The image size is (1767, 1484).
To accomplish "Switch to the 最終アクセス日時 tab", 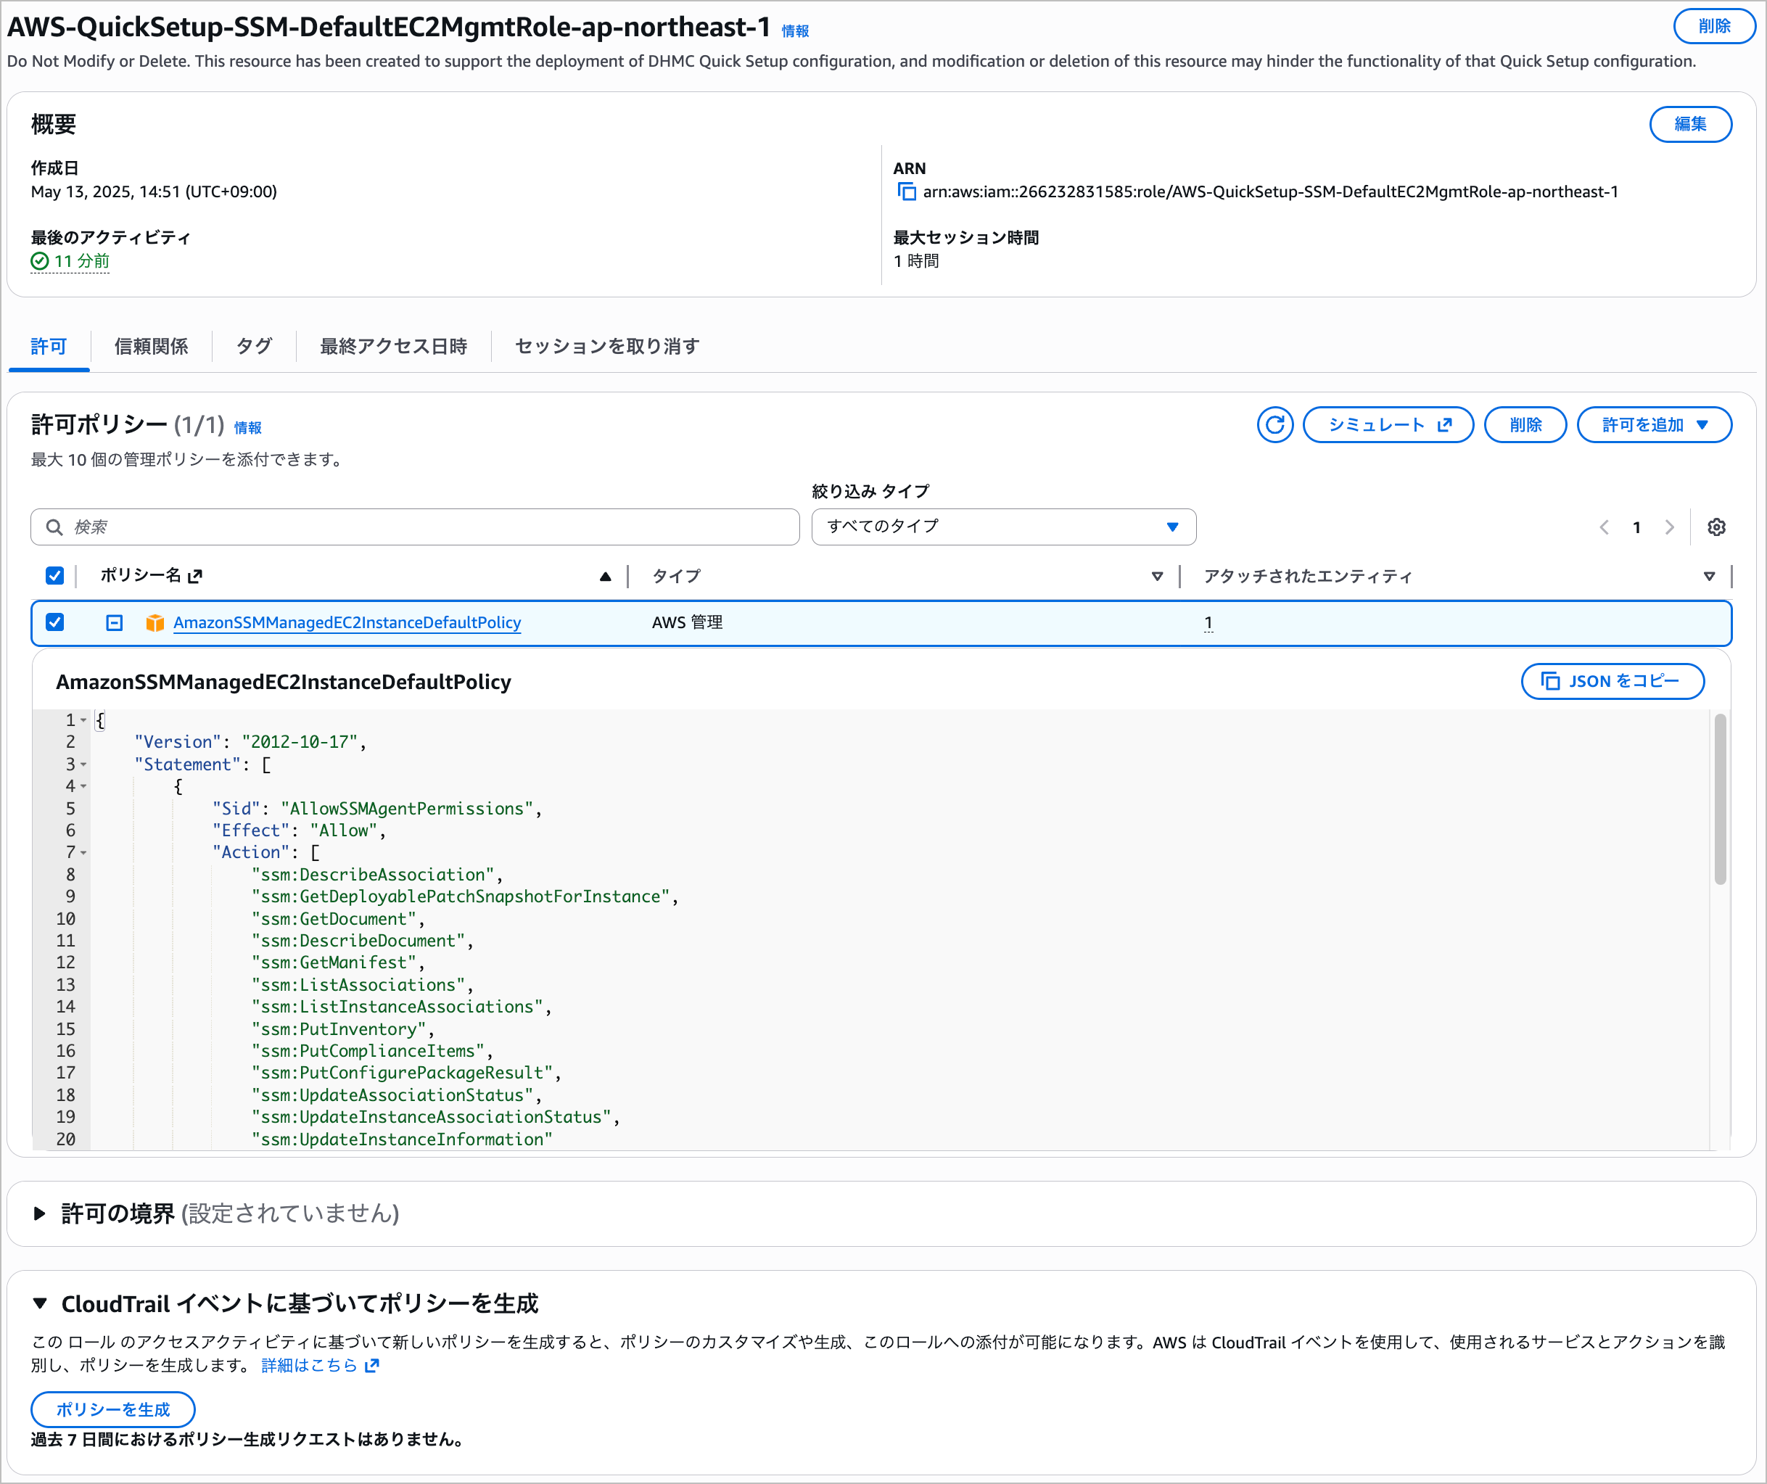I will [x=393, y=347].
